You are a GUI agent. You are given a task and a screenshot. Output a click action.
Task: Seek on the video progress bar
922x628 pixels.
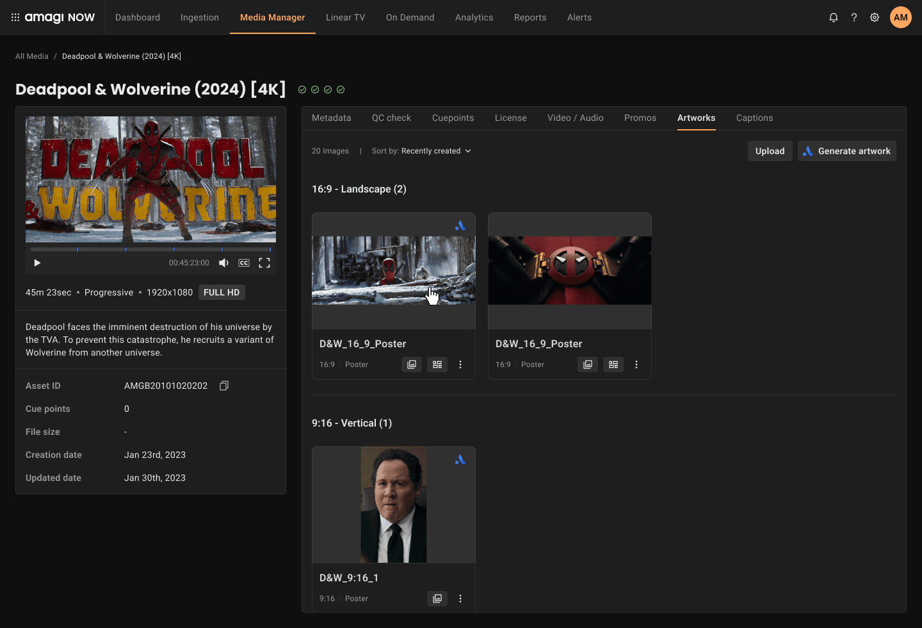150,249
